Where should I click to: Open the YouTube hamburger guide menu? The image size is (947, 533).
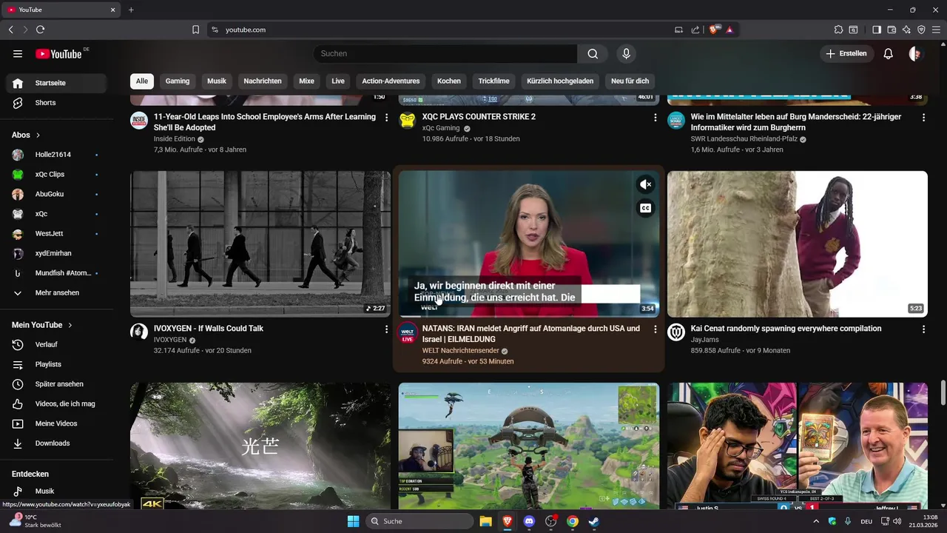pos(18,53)
